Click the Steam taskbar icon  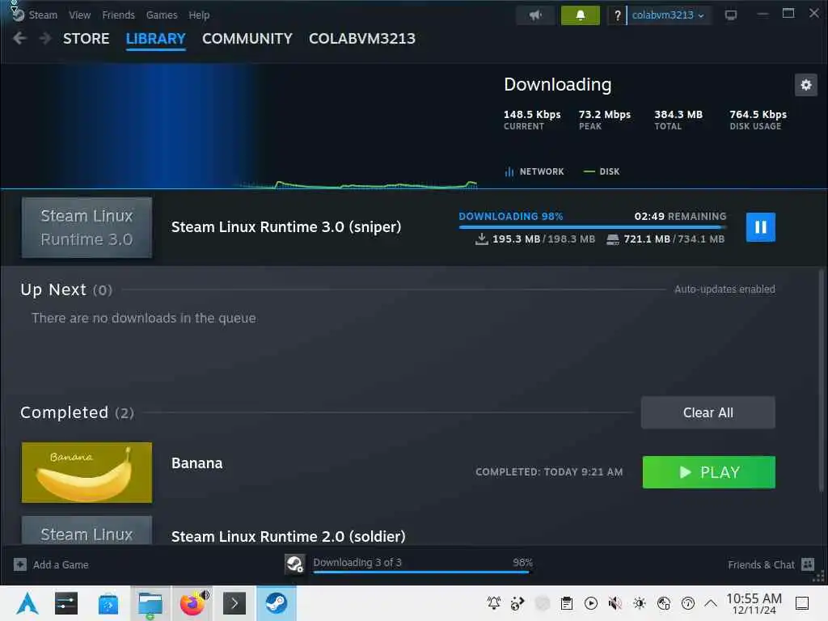pyautogui.click(x=277, y=603)
